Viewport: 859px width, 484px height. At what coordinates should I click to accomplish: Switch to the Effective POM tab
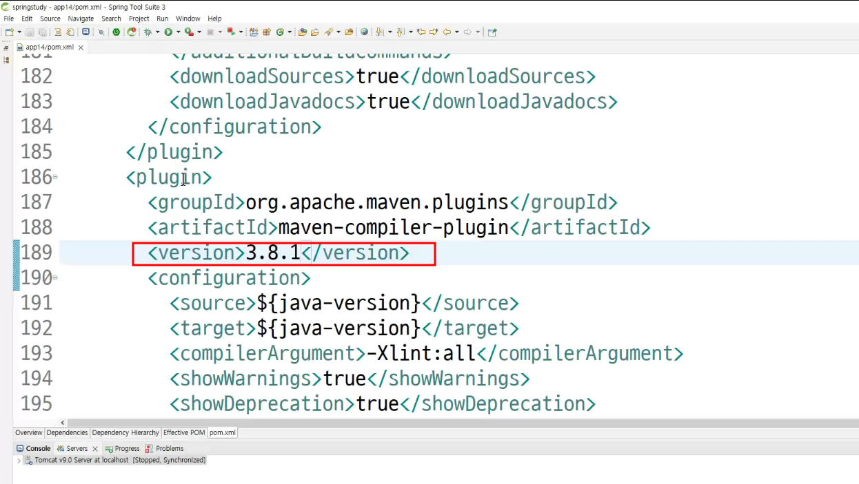[184, 432]
